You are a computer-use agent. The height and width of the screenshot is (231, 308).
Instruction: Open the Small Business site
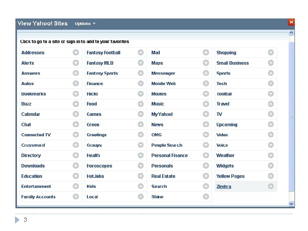[233, 63]
